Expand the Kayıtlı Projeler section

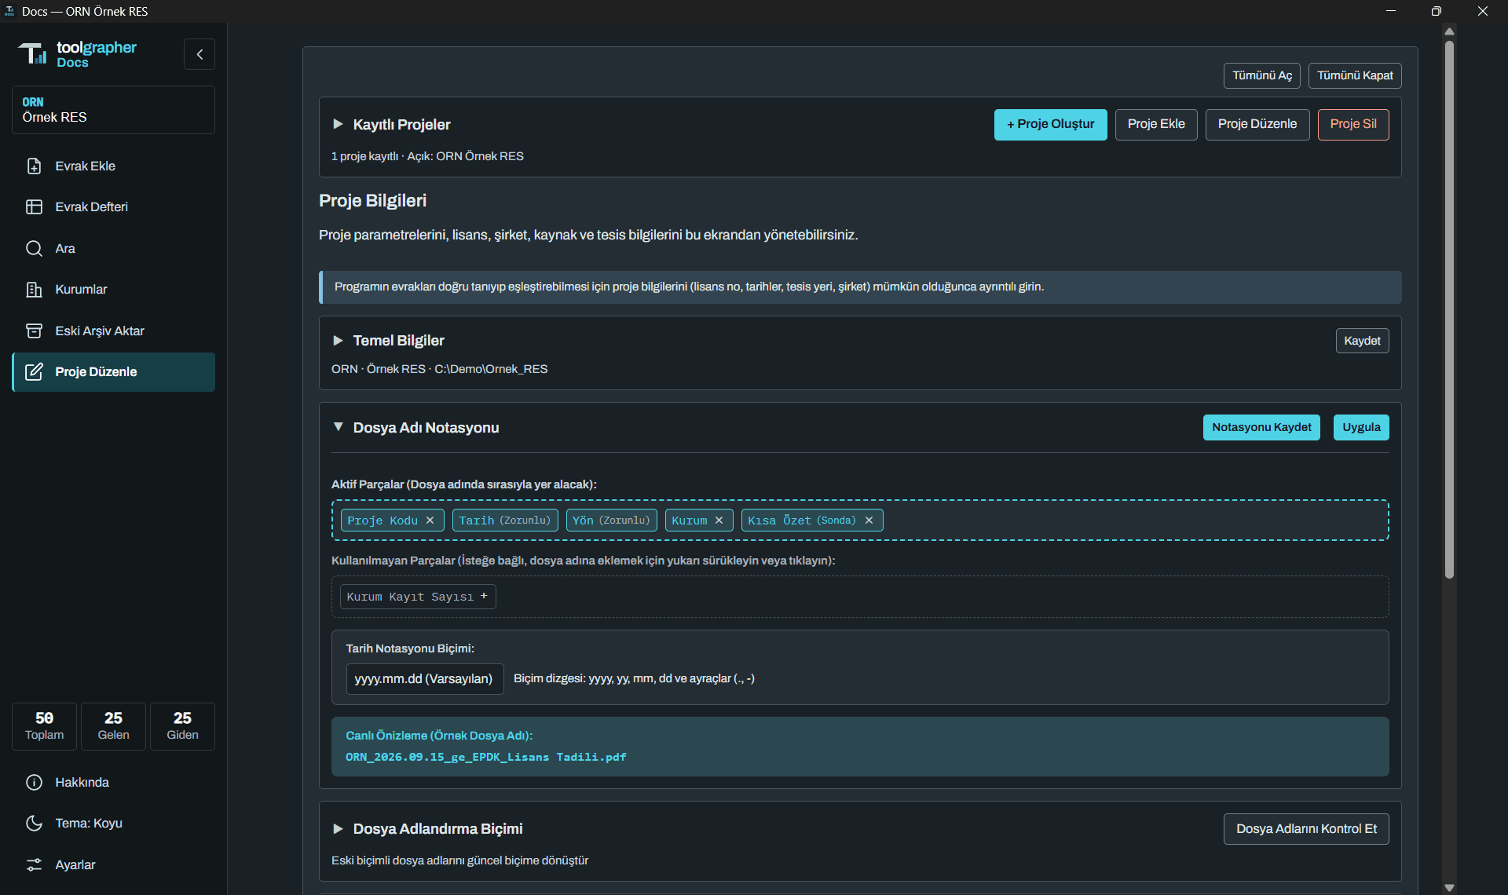coord(338,124)
